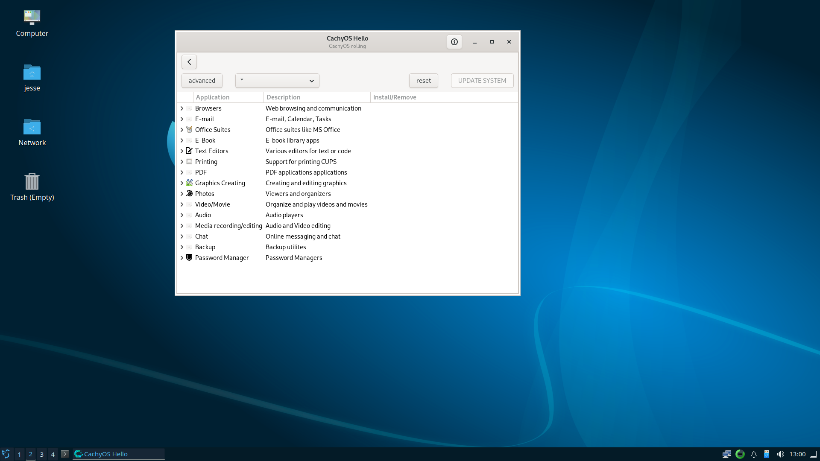820x461 pixels.
Task: Click the Printing category icon
Action: pyautogui.click(x=189, y=162)
